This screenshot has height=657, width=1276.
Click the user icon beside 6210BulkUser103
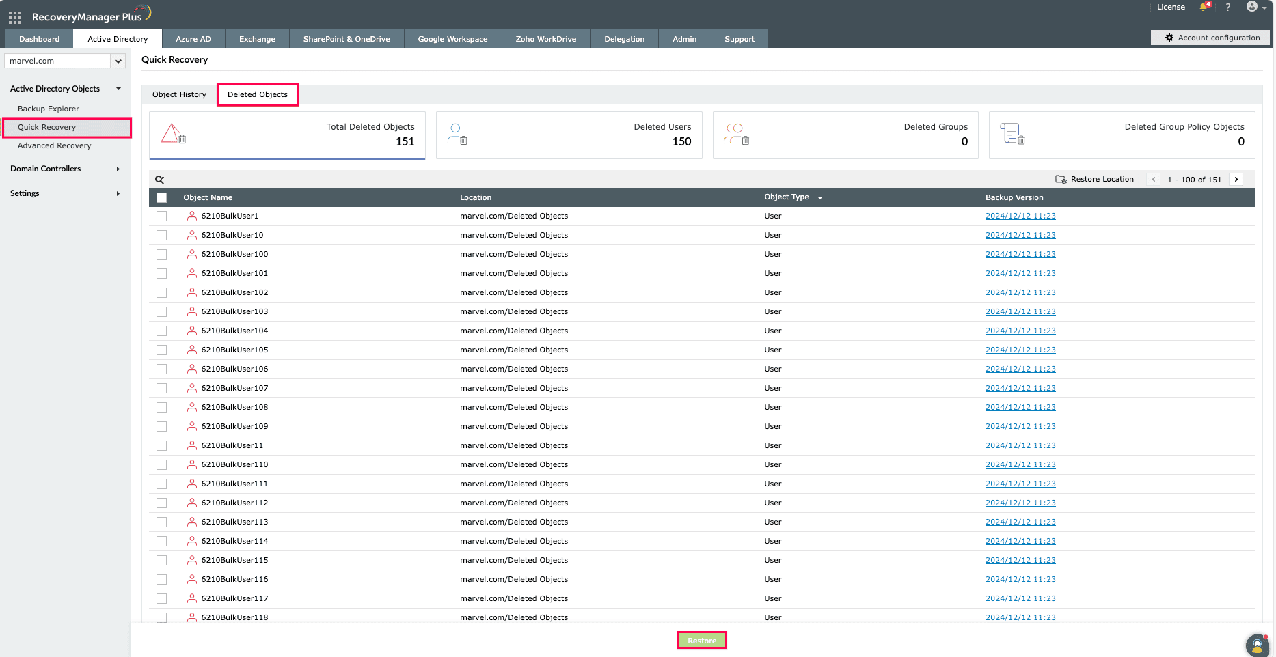pyautogui.click(x=192, y=311)
